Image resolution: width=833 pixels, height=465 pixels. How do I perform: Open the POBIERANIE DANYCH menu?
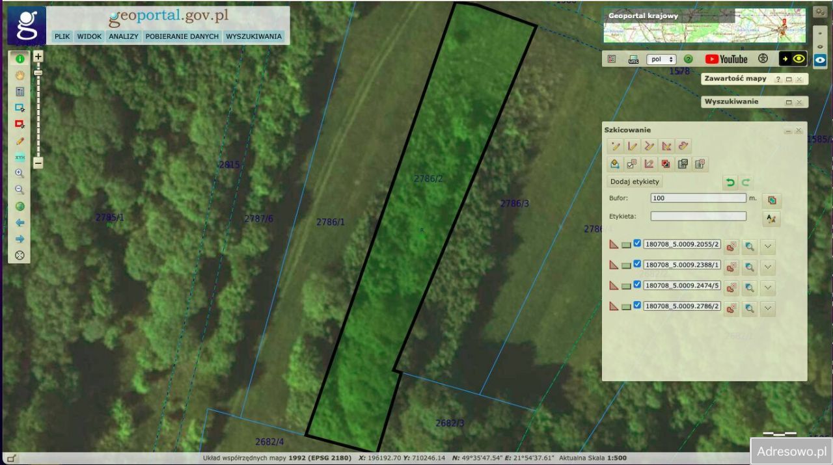182,36
